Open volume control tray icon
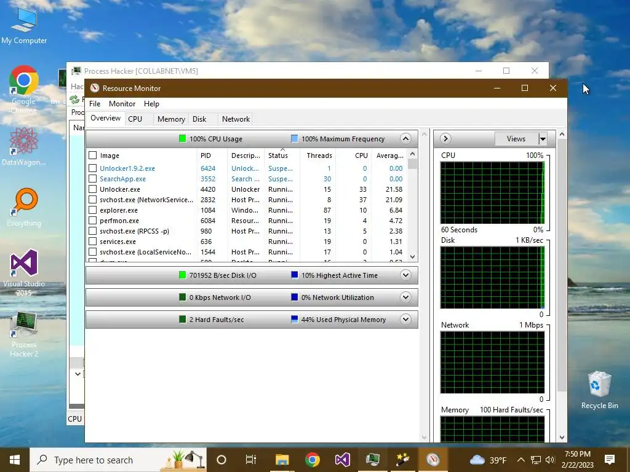The width and height of the screenshot is (630, 472). coord(550,460)
